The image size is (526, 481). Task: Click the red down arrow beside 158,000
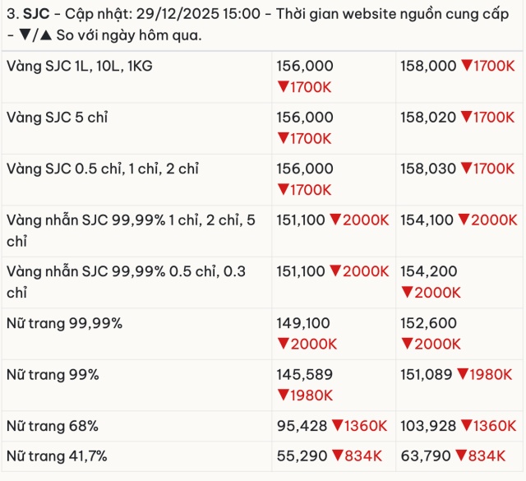[x=465, y=66]
